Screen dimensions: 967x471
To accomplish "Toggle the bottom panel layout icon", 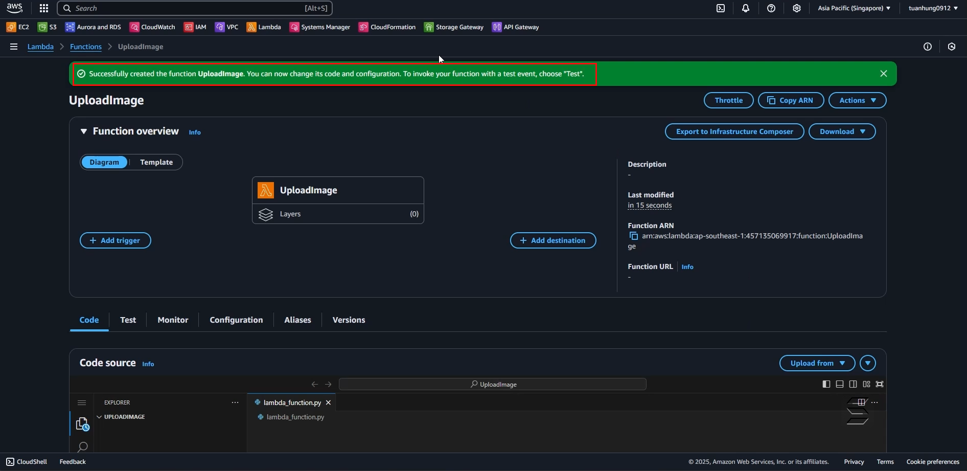I will (840, 384).
